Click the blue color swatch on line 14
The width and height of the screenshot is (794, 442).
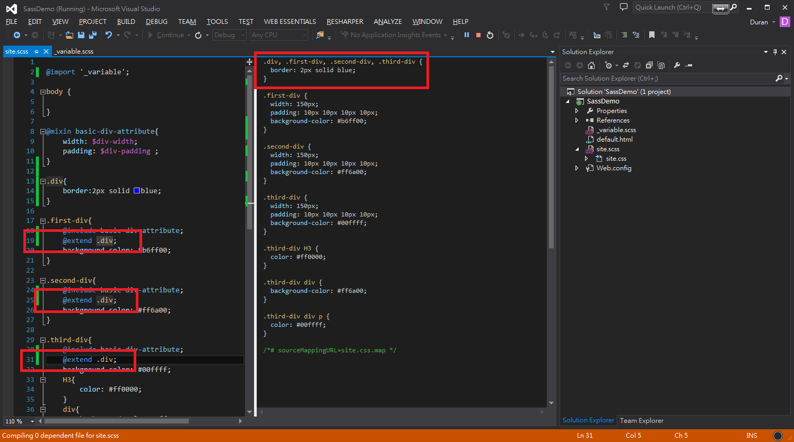[x=136, y=190]
